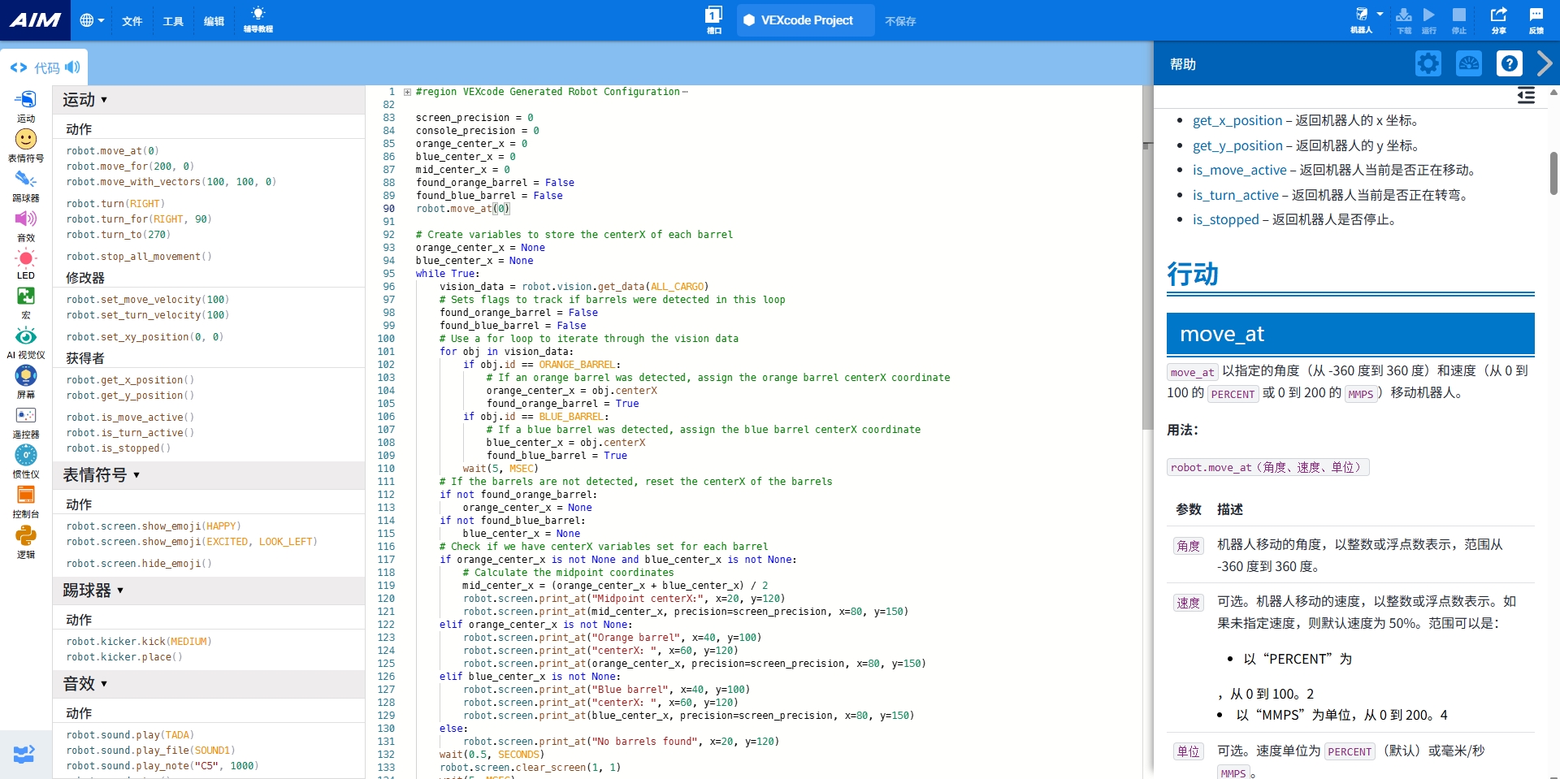Screen dimensions: 1560x779
Task: Collapse the 音效 section header
Action: point(209,684)
